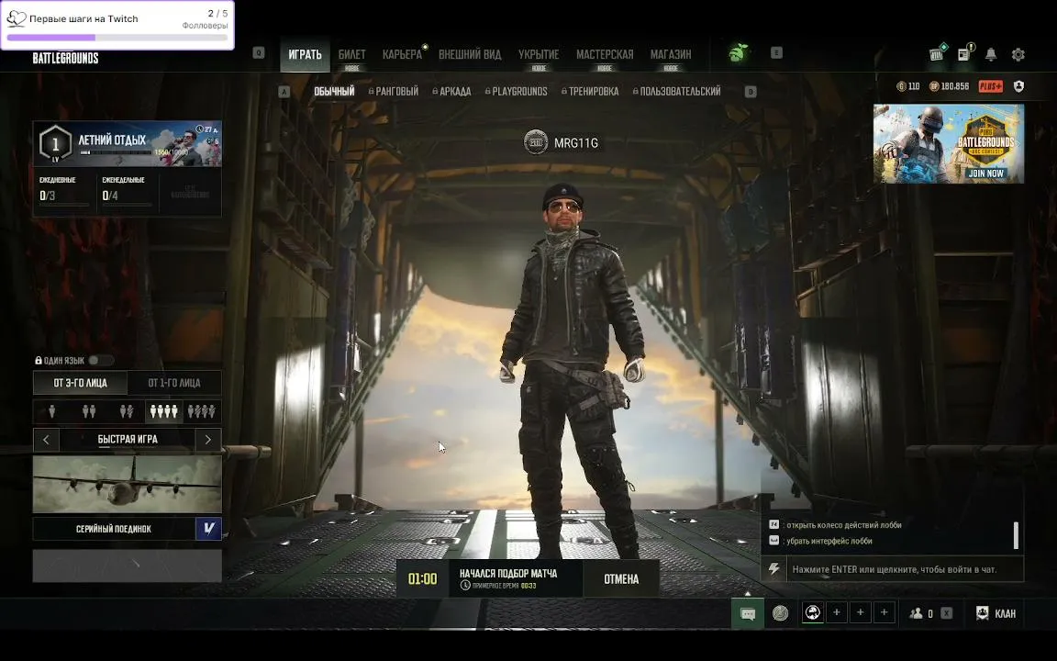Invite teammate via second plus slot
The width and height of the screenshot is (1057, 661).
click(860, 612)
